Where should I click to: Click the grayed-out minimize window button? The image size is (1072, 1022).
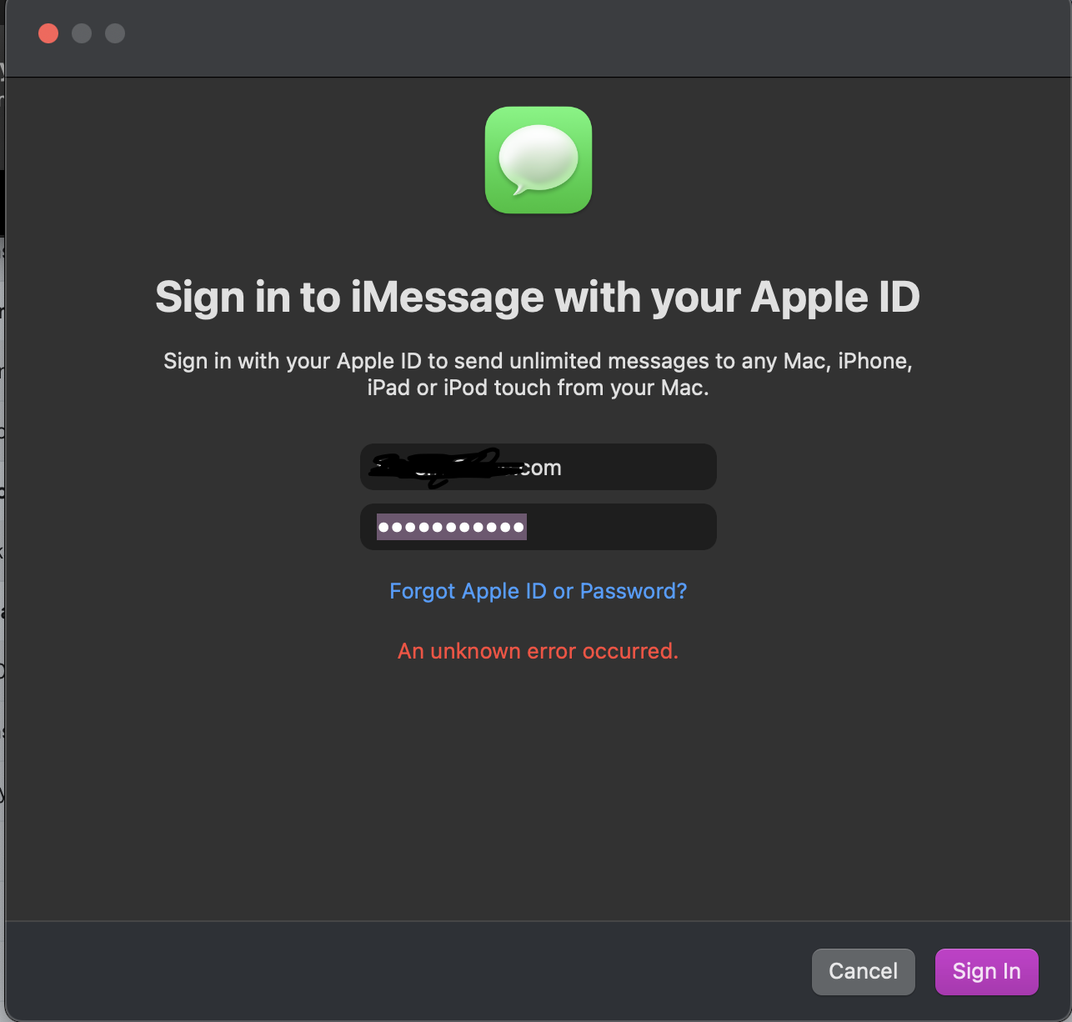click(82, 33)
